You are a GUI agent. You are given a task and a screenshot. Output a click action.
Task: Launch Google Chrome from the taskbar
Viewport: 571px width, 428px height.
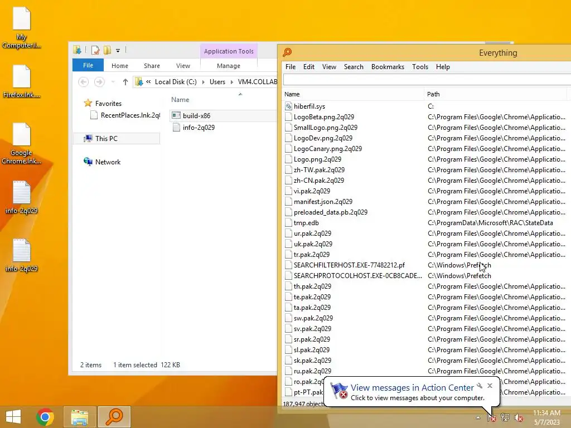point(45,417)
